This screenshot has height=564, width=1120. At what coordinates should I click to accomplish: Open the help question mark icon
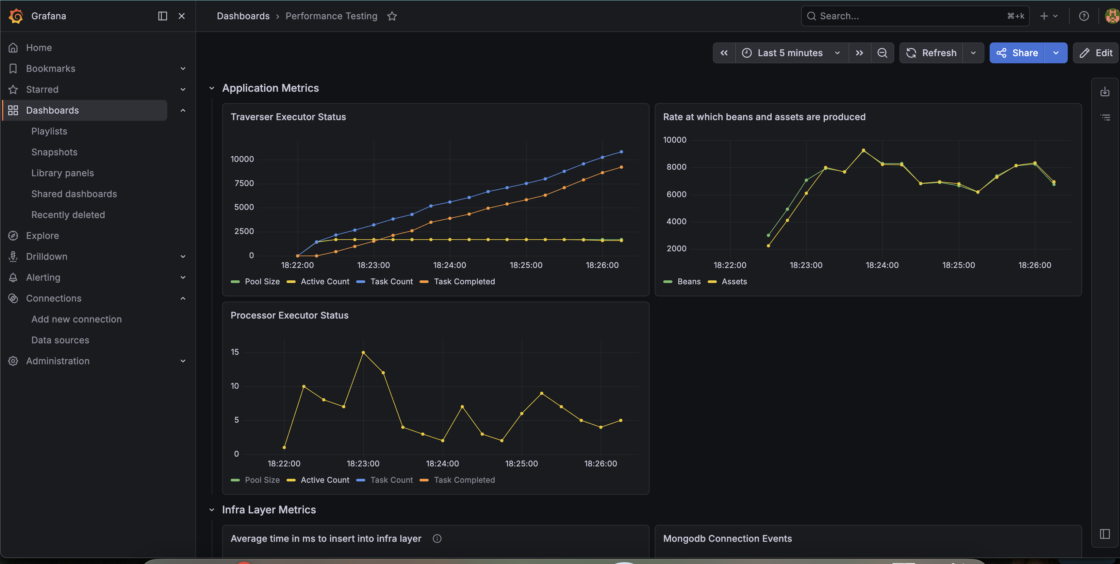click(x=1084, y=16)
